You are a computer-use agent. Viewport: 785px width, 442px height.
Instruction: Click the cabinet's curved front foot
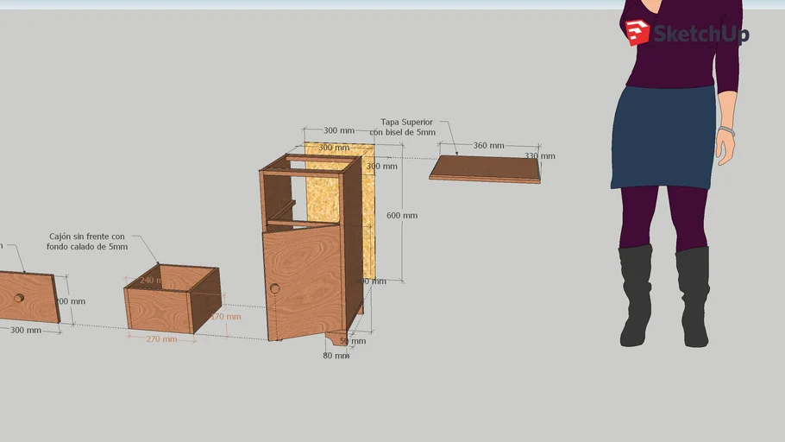click(336, 338)
